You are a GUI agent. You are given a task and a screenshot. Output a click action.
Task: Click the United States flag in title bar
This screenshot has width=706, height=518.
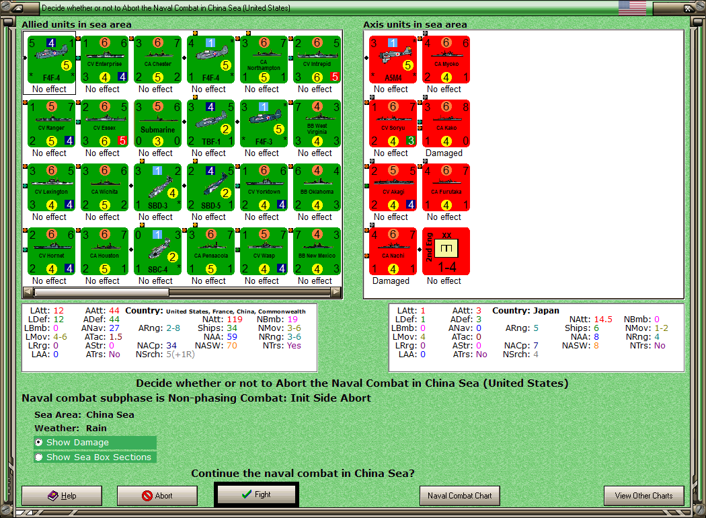pos(632,7)
